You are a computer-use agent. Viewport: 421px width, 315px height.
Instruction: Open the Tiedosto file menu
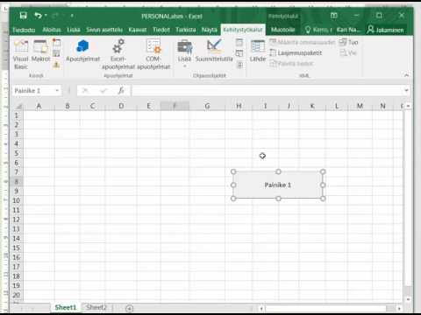pyautogui.click(x=24, y=30)
